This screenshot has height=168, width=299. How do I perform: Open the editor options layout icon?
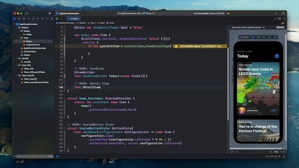tap(279, 19)
